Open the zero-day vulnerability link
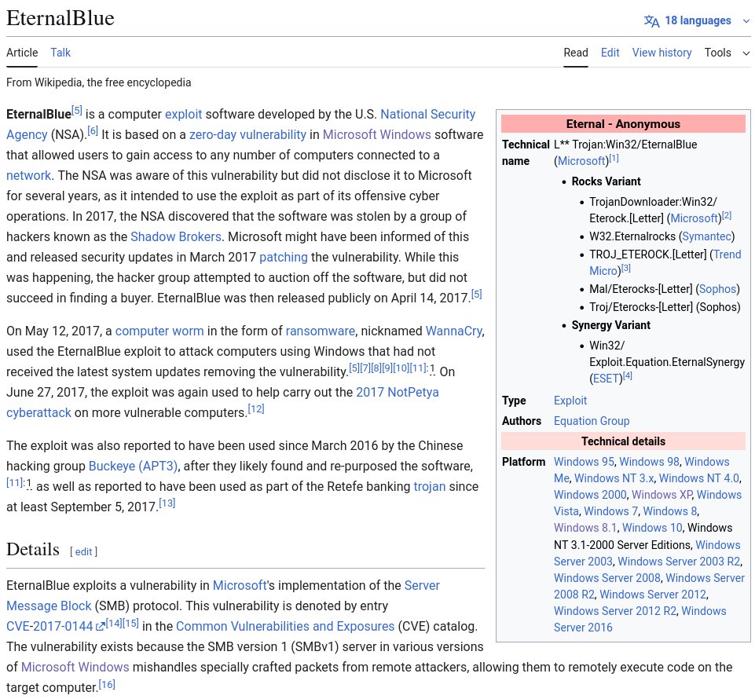 (247, 134)
